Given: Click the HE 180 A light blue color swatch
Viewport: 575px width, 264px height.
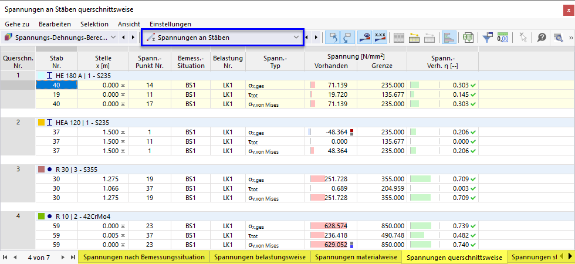Looking at the screenshot, I should (42, 76).
